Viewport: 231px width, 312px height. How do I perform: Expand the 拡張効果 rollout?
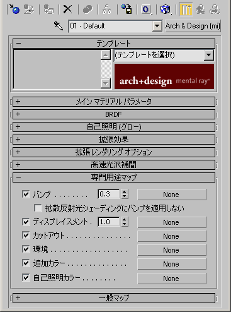click(114, 140)
